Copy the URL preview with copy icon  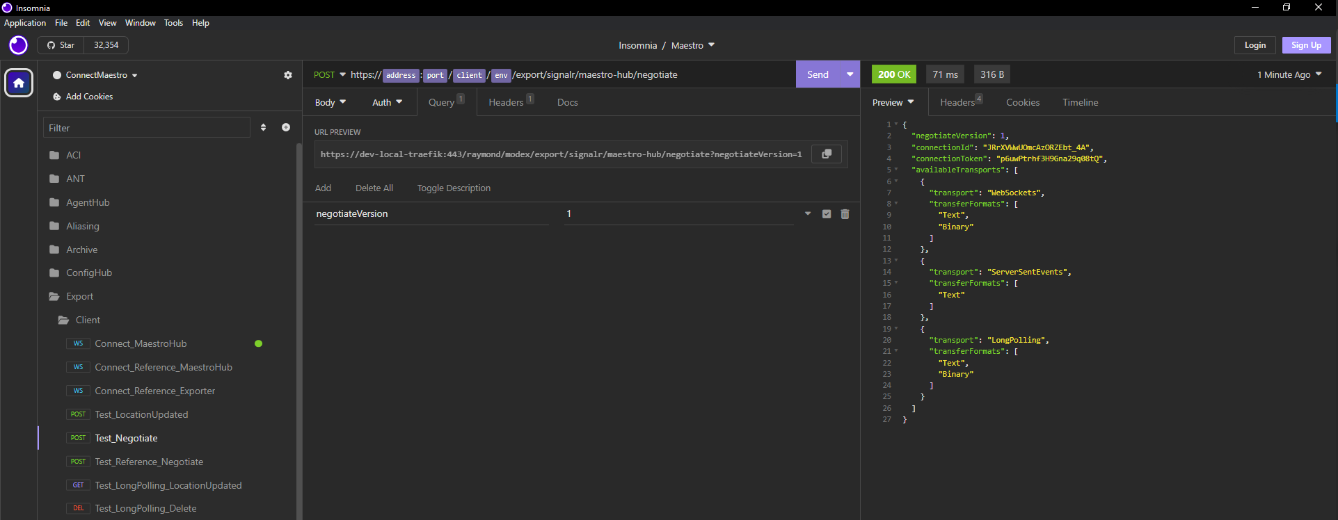point(827,154)
